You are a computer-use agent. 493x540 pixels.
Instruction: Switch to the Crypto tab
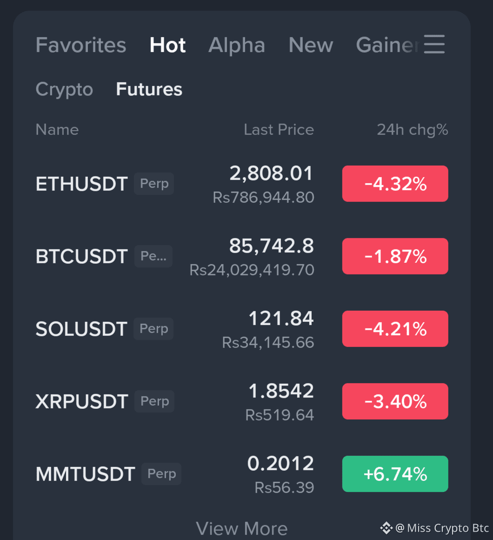click(x=64, y=89)
